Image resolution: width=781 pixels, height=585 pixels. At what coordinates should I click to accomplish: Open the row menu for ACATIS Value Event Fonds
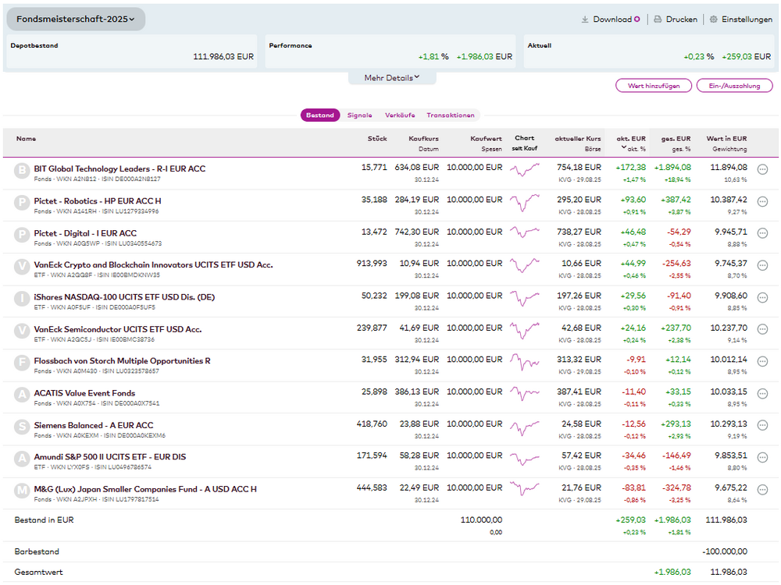[x=763, y=394]
